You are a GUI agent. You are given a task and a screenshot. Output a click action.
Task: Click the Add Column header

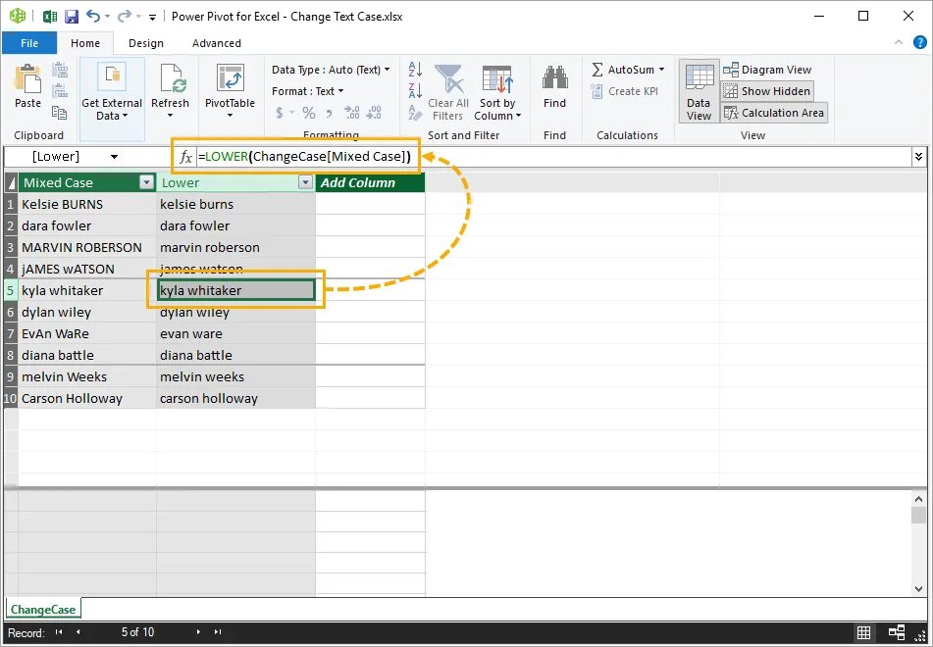(x=370, y=182)
